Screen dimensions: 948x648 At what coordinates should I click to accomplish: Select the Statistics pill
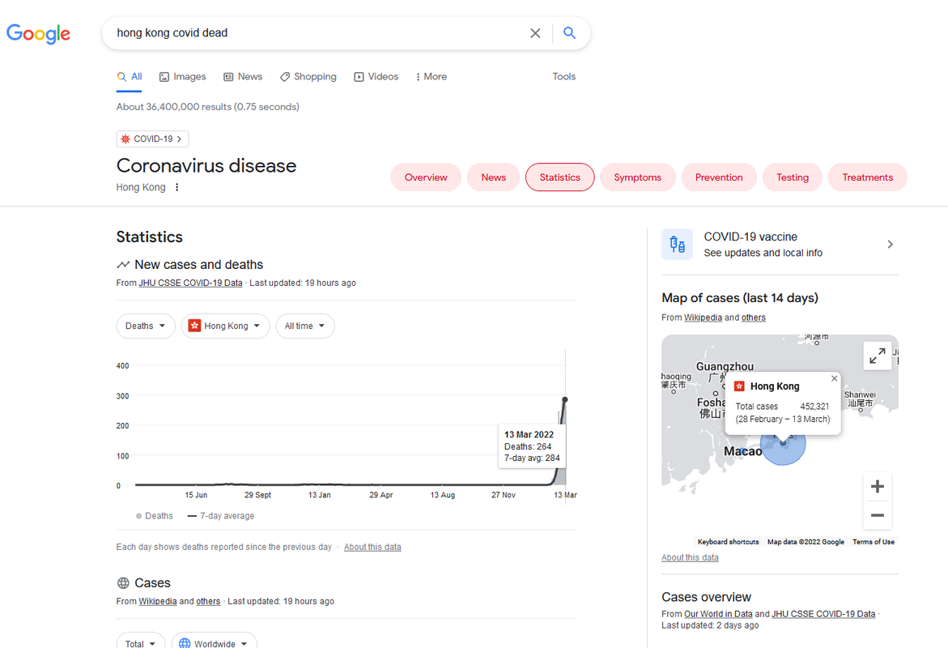pyautogui.click(x=560, y=177)
